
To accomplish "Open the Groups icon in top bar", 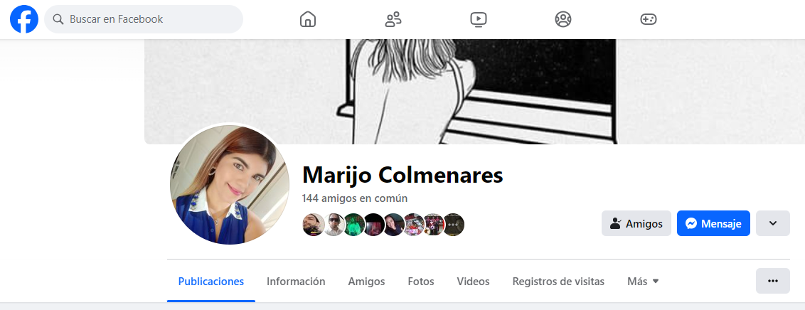I will pyautogui.click(x=563, y=19).
